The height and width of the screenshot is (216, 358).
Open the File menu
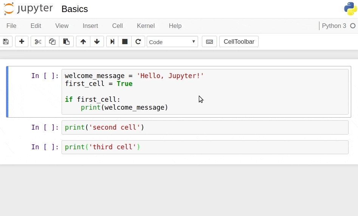[x=11, y=26]
